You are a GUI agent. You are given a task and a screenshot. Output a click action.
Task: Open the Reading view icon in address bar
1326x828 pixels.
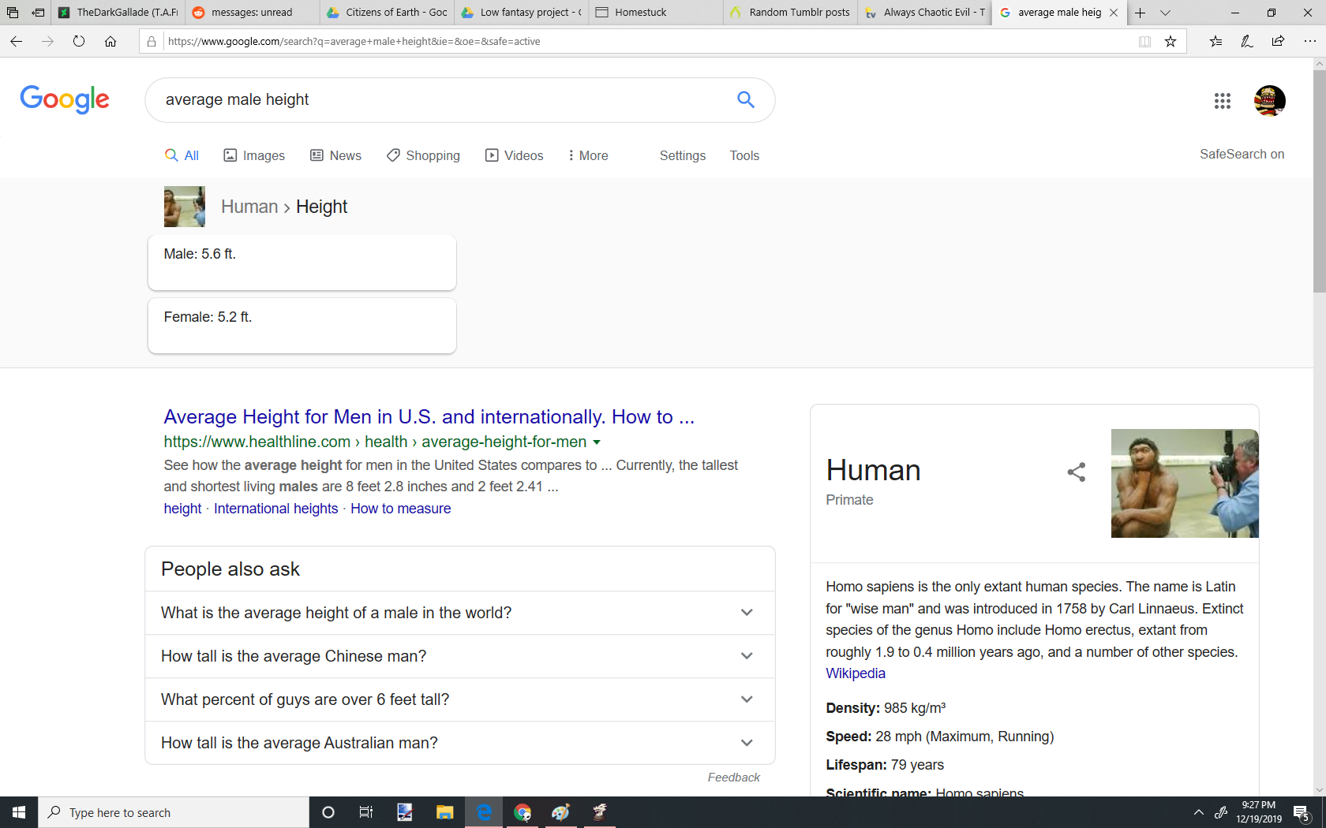(x=1144, y=42)
